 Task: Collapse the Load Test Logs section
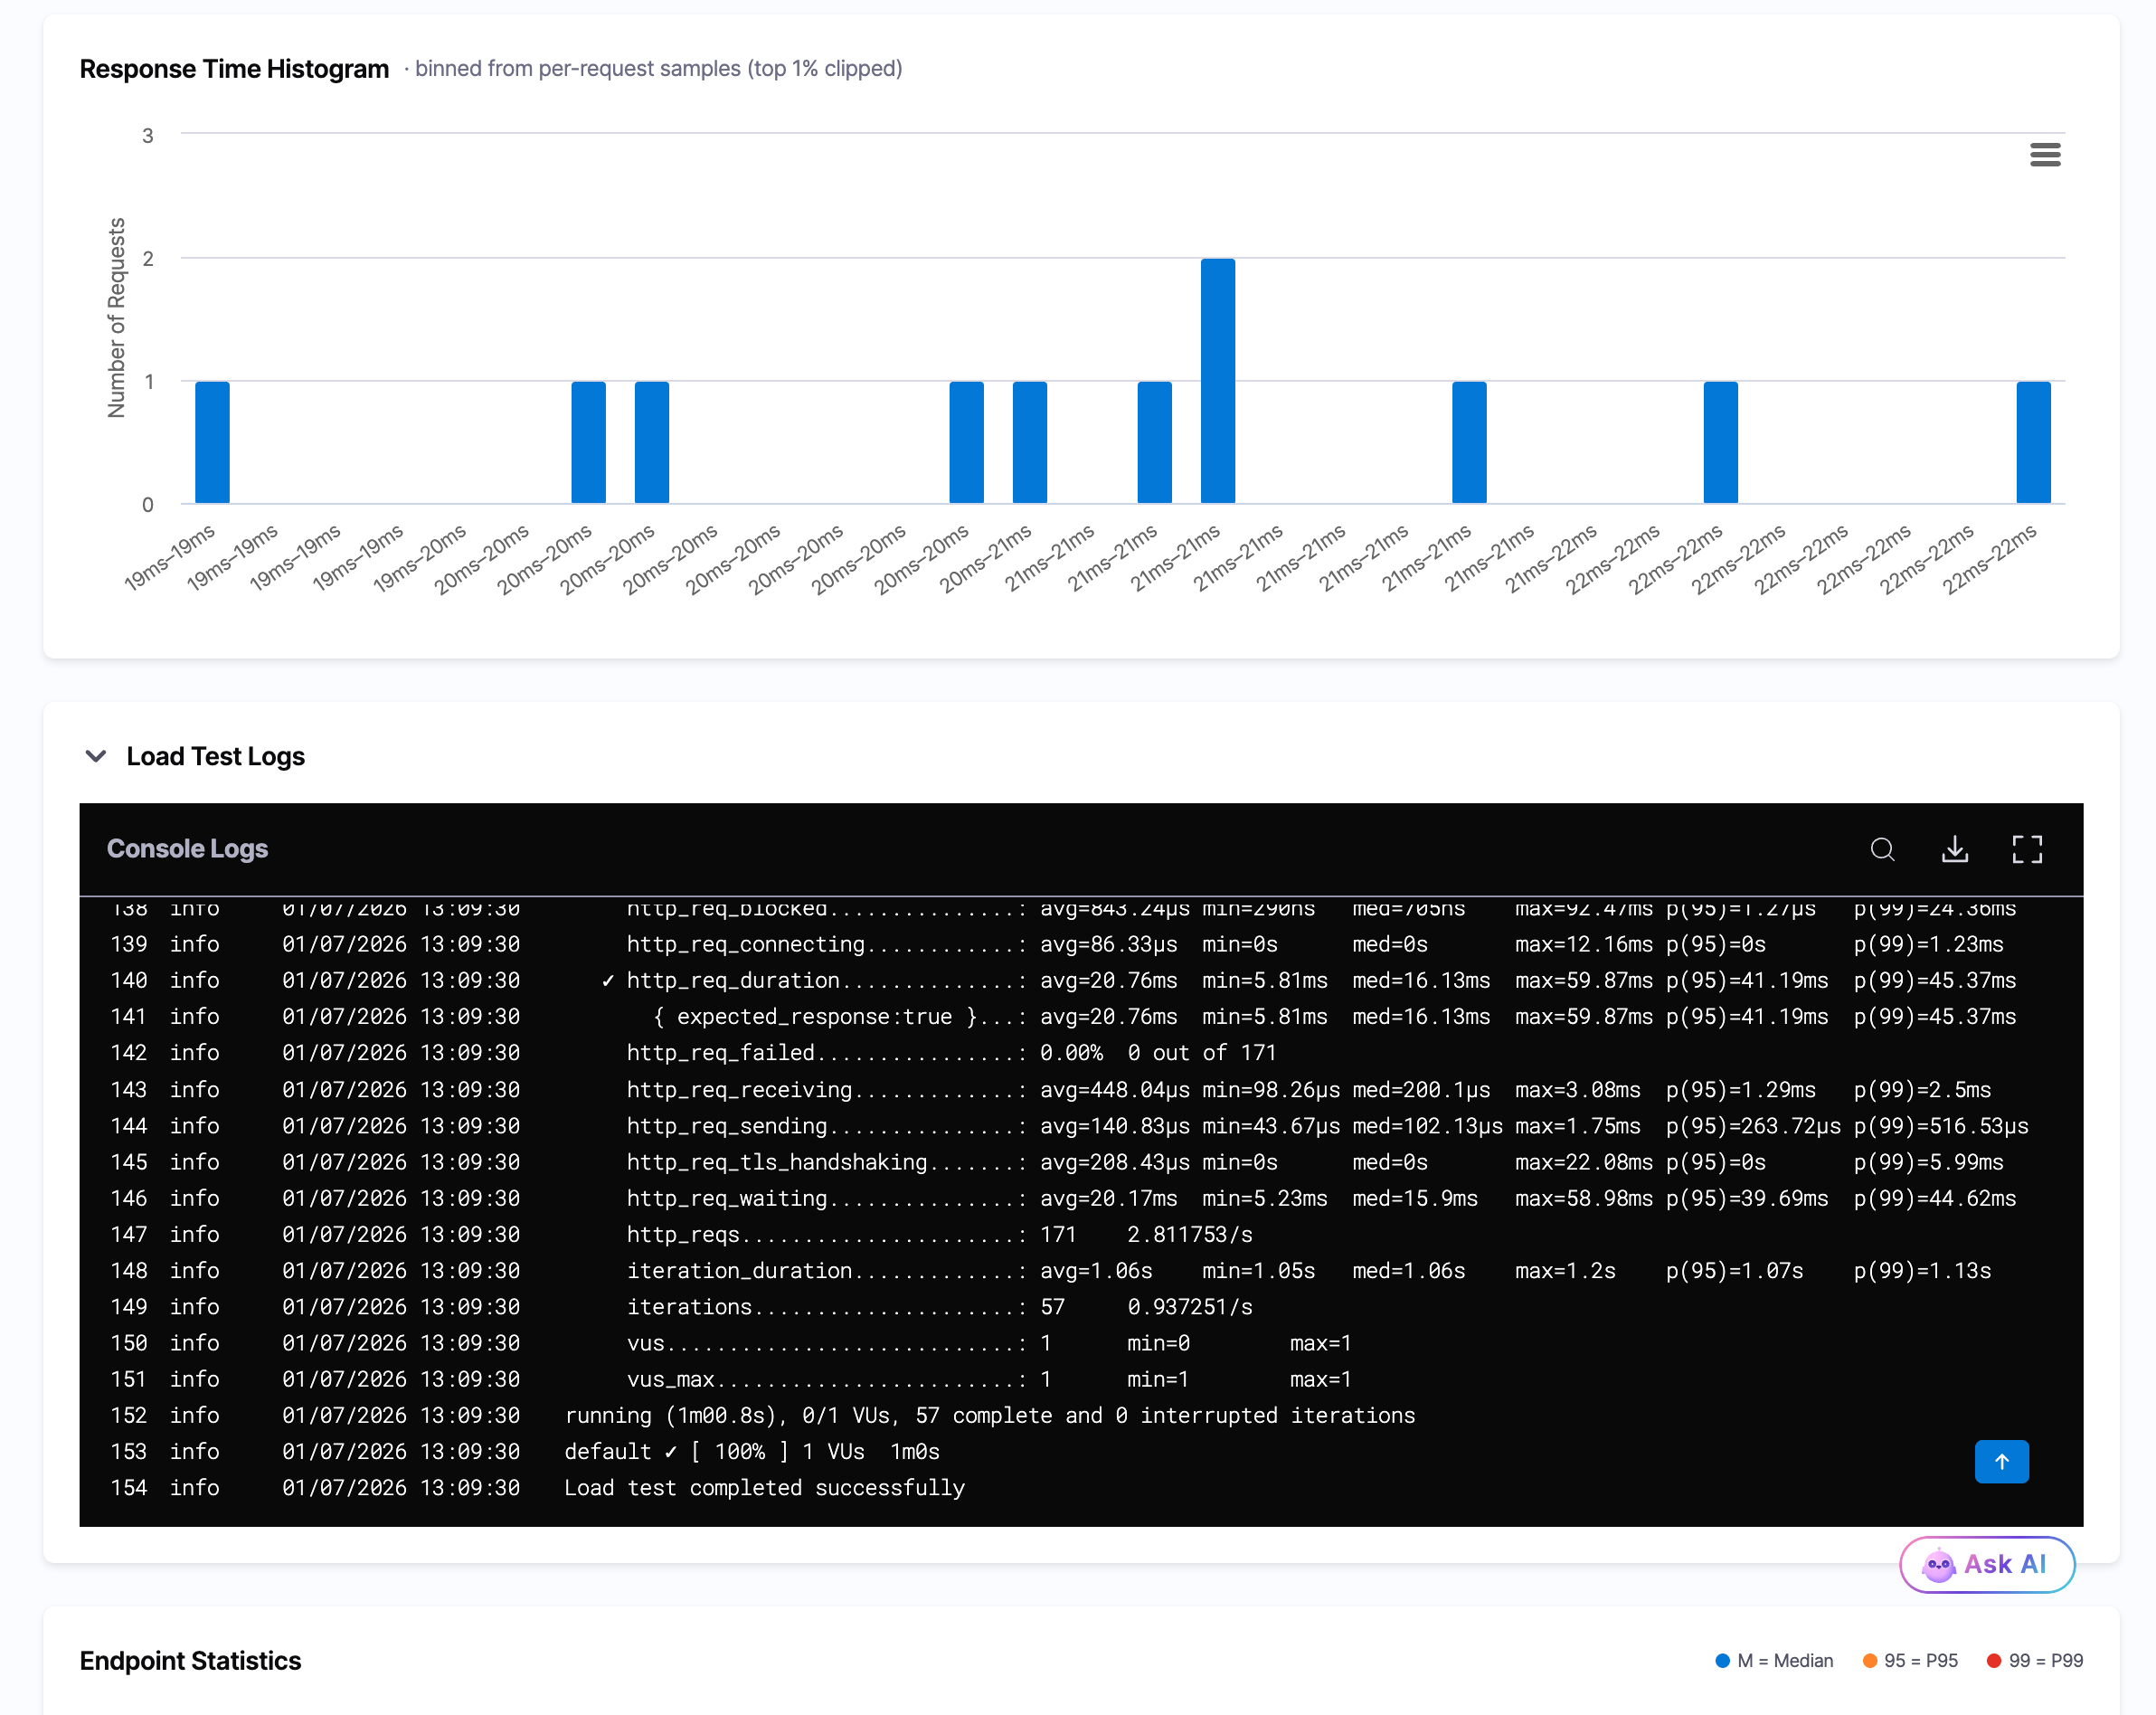(x=96, y=756)
